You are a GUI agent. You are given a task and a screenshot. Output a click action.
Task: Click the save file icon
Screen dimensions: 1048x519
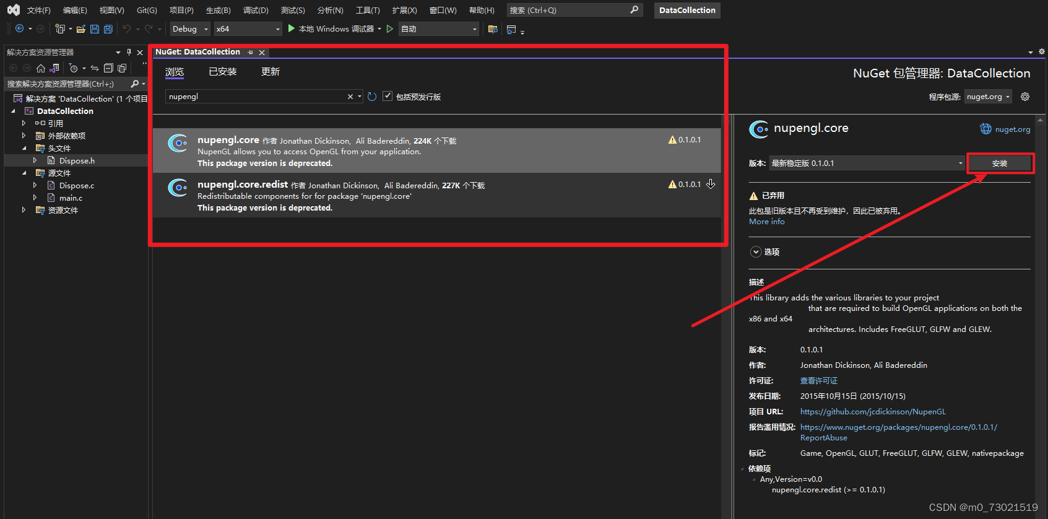point(95,28)
